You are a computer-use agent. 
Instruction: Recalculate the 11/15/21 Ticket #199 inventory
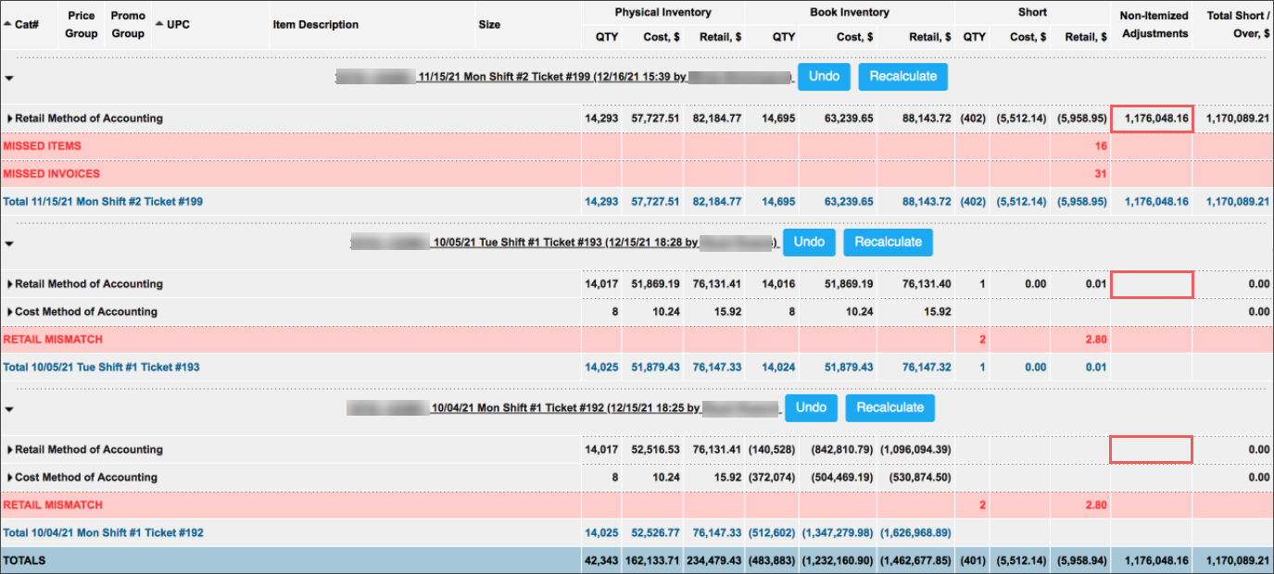902,76
